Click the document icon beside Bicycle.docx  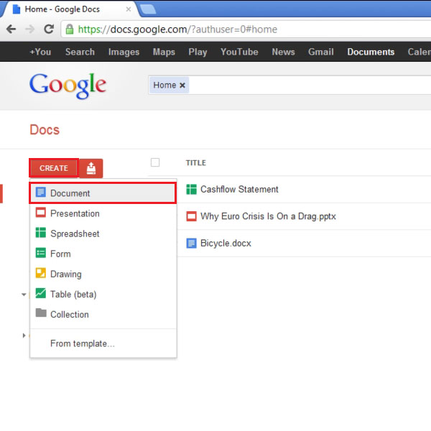[191, 244]
